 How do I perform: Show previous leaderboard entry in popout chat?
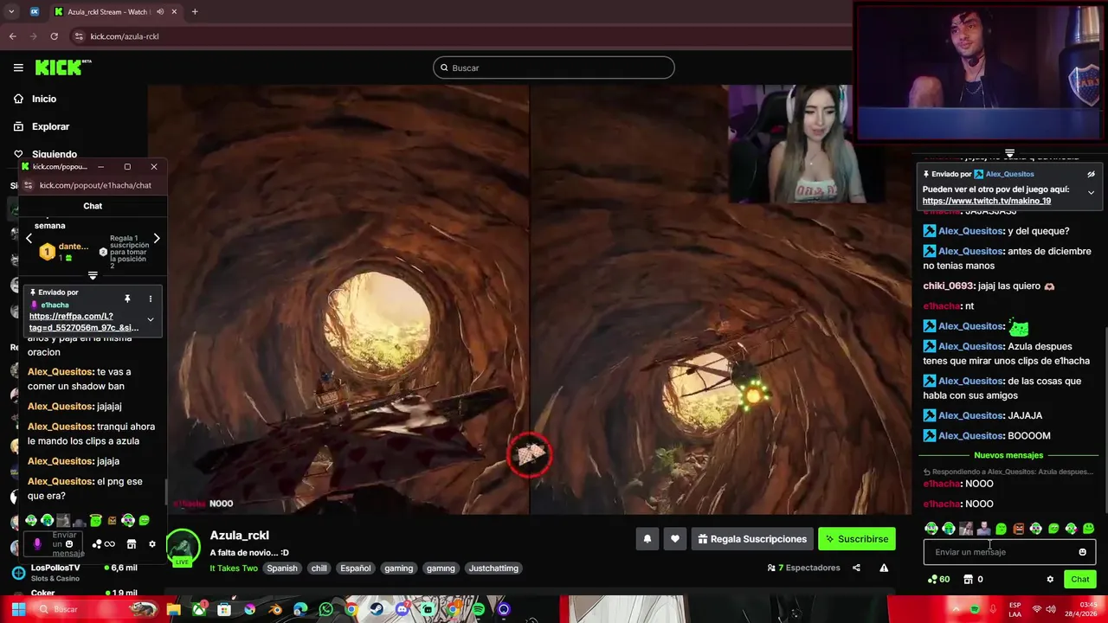tap(29, 238)
